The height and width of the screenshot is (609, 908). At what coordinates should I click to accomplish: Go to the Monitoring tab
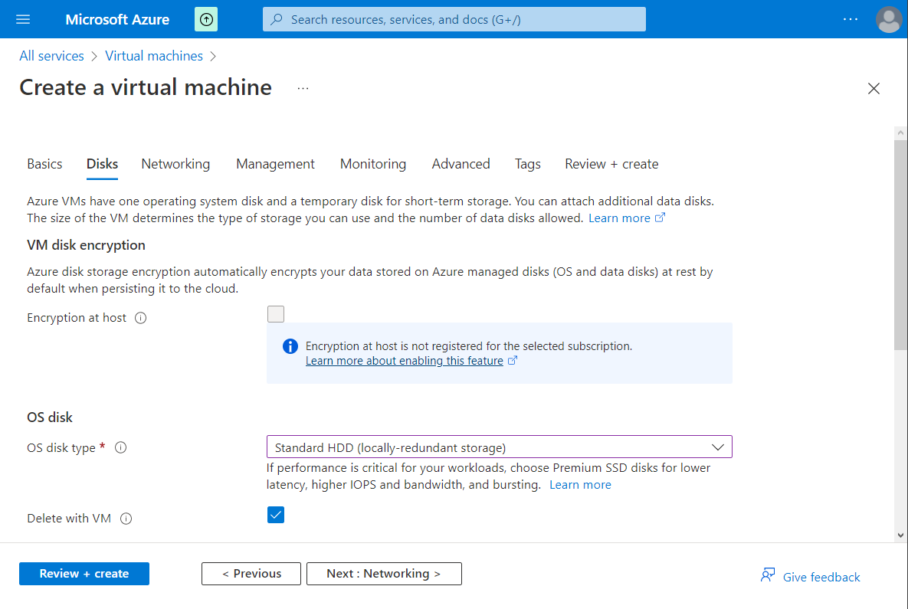[x=373, y=164]
